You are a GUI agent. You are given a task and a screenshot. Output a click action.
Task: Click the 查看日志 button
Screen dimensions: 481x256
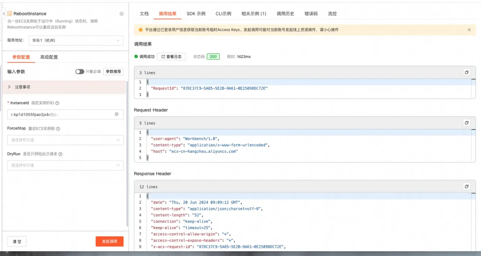(x=171, y=57)
